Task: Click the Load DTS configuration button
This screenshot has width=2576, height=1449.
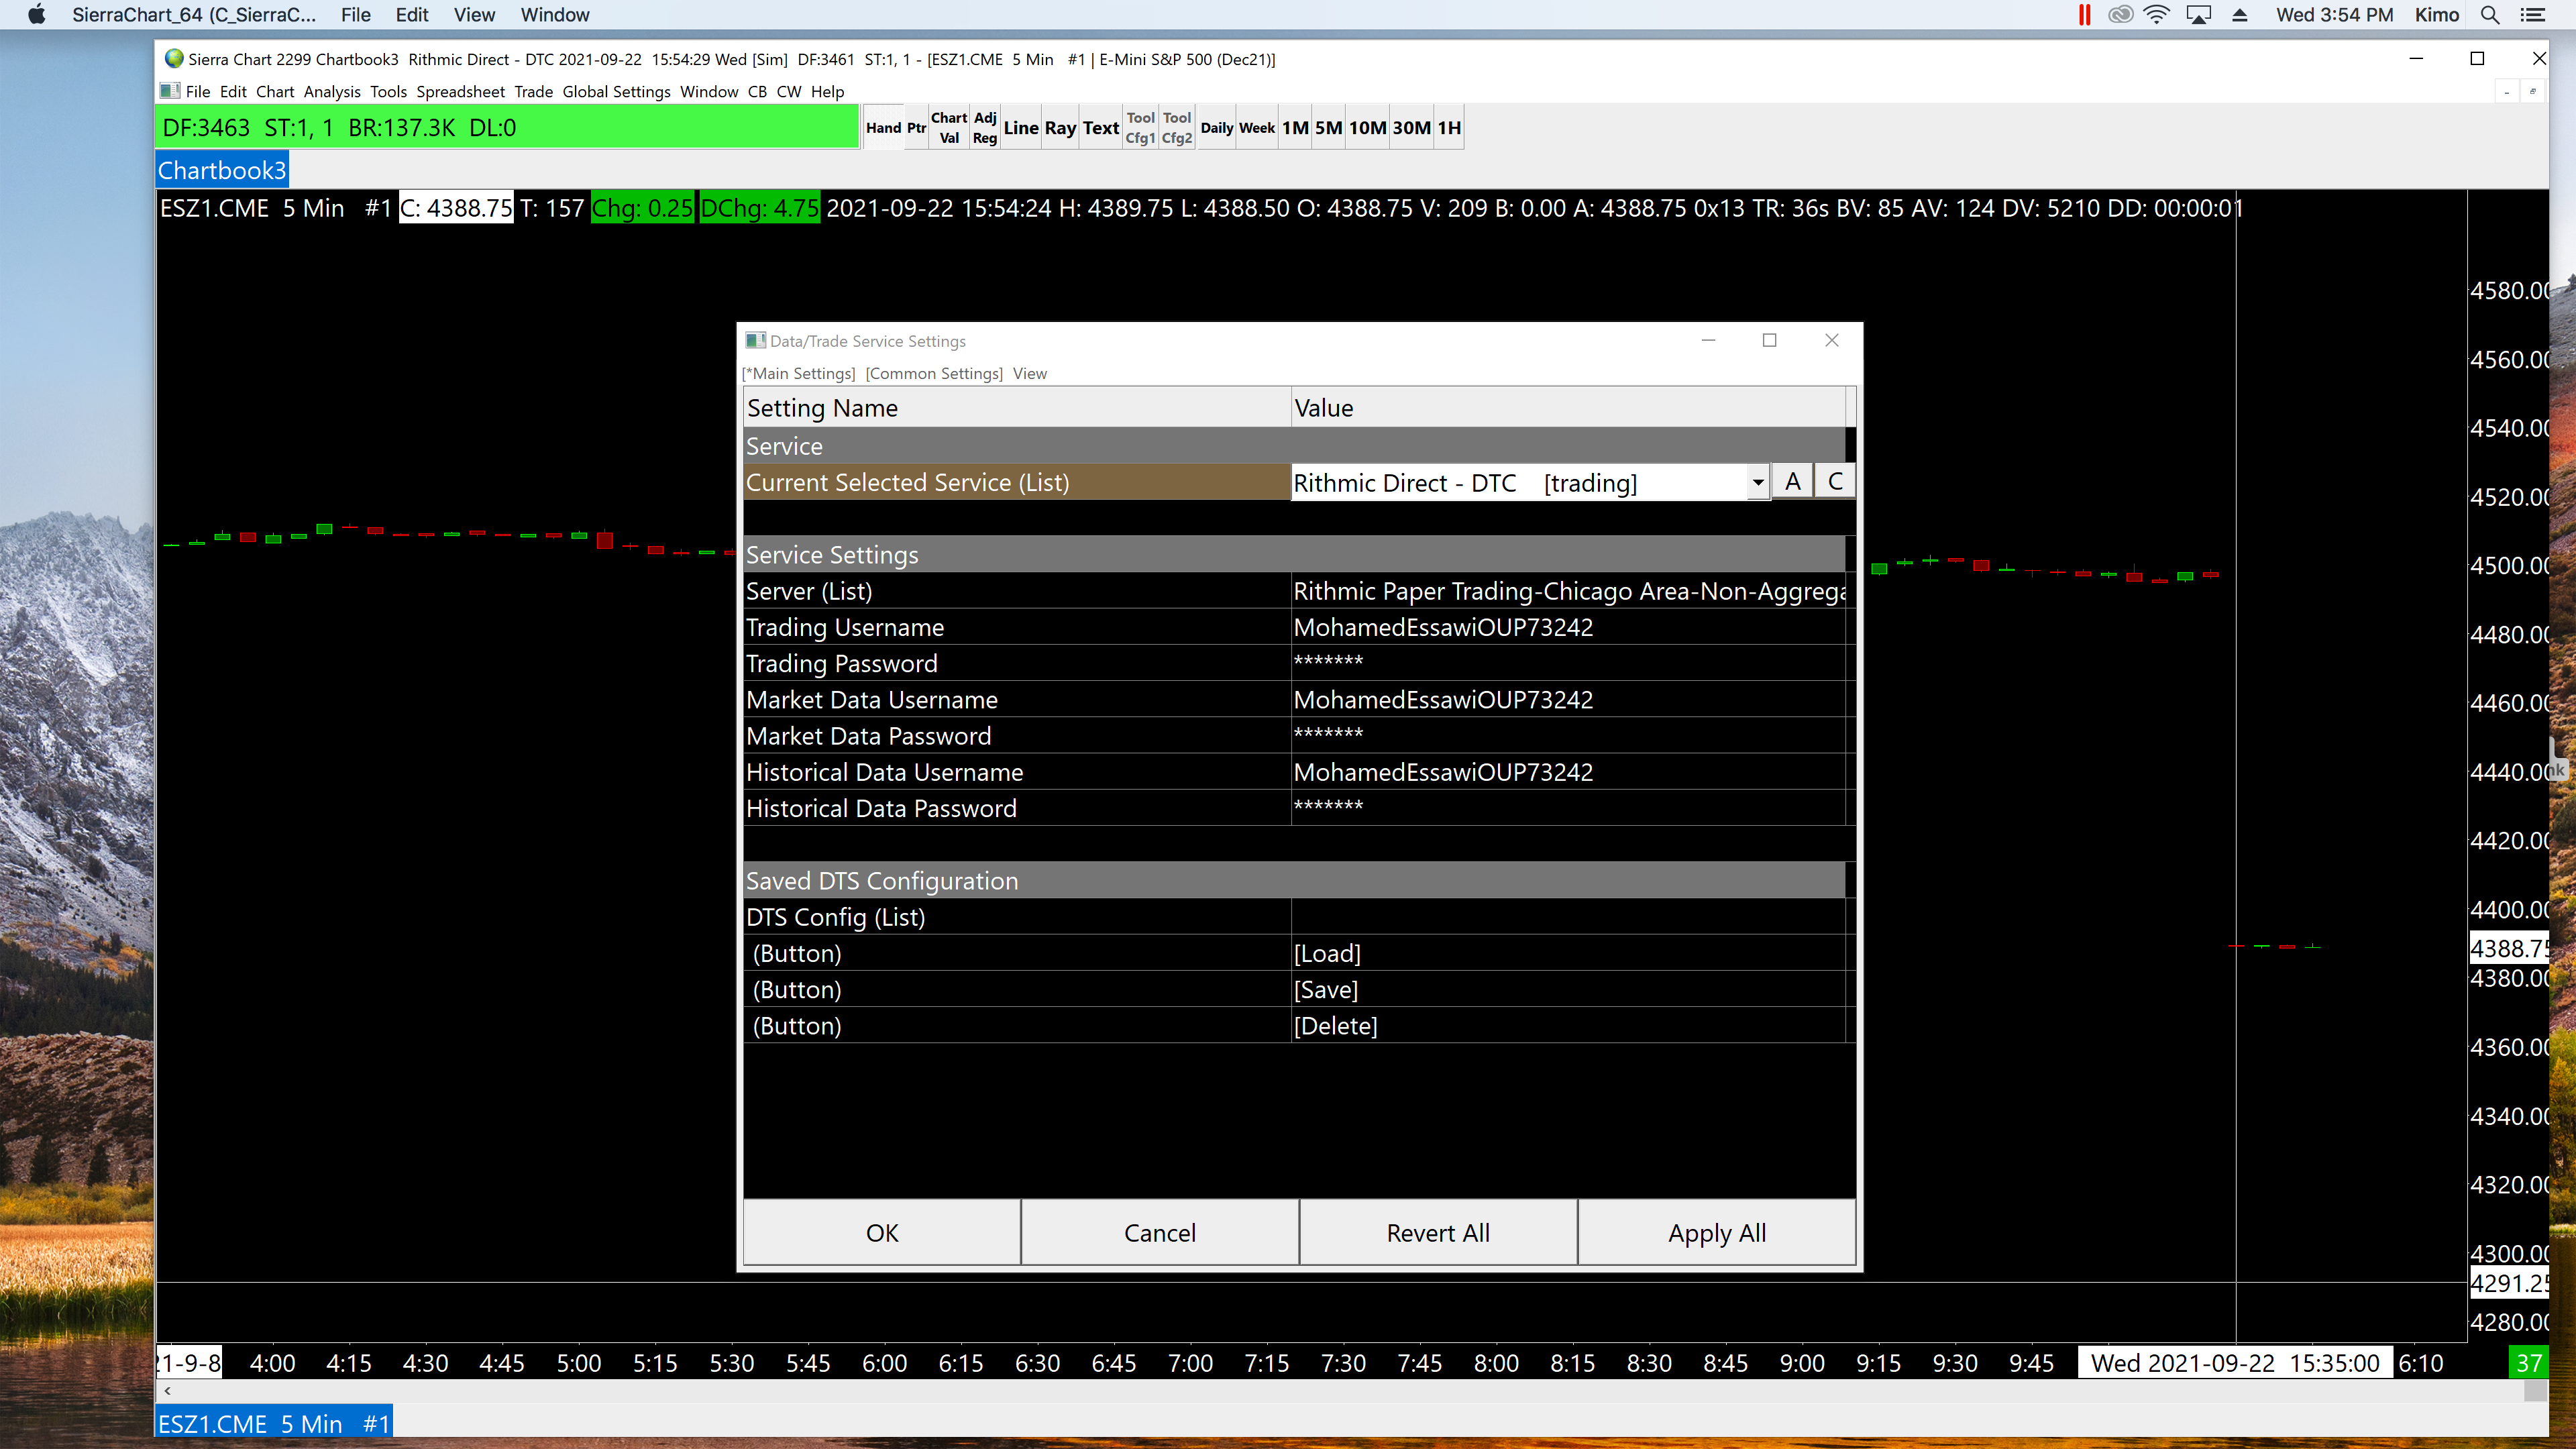Action: point(1327,953)
